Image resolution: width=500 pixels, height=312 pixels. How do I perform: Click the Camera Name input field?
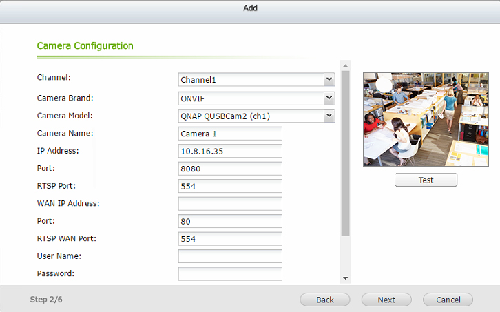230,134
